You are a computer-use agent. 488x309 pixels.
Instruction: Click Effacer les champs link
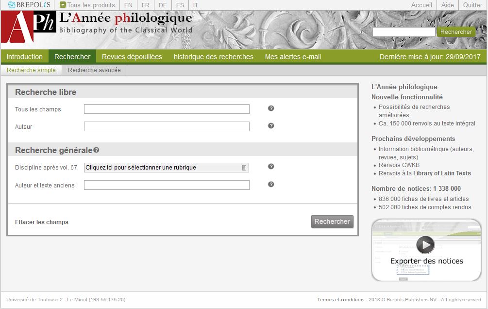pos(42,222)
